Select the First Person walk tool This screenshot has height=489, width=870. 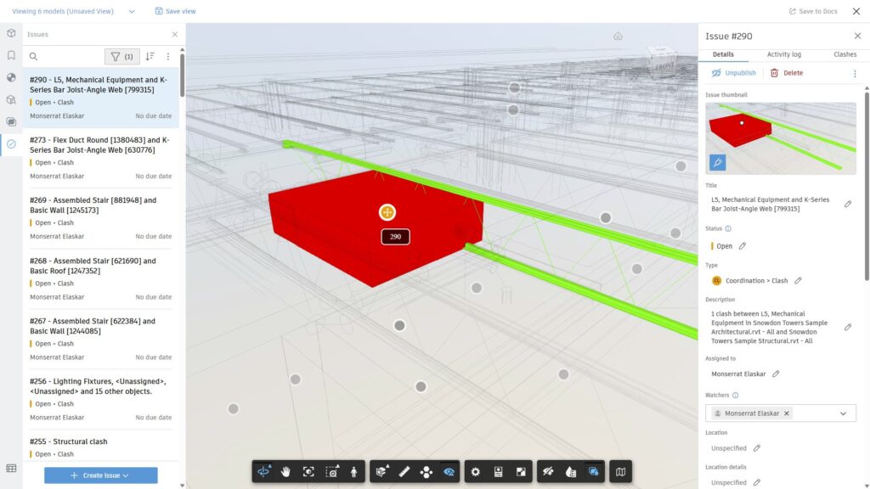click(354, 471)
